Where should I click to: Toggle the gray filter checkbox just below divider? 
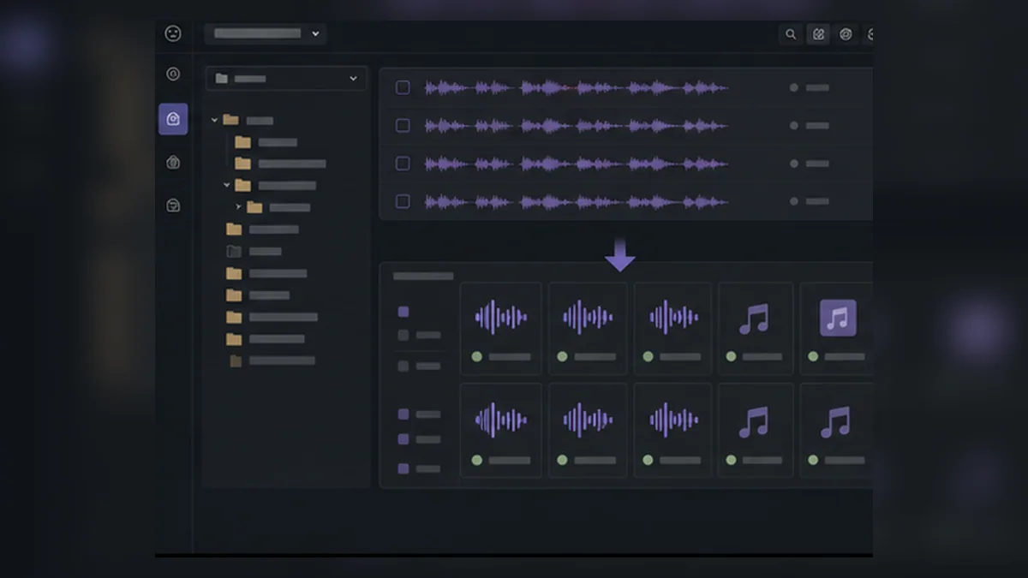point(403,366)
